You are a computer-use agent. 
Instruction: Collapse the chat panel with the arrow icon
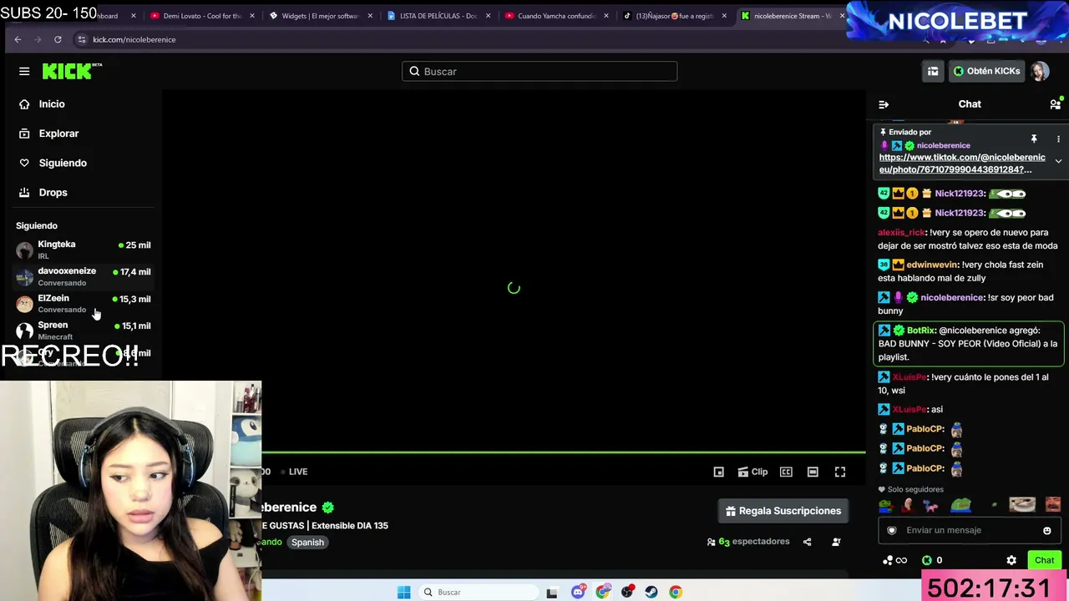[884, 104]
